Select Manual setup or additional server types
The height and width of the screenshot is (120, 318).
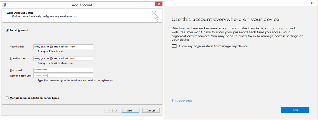(x=8, y=98)
